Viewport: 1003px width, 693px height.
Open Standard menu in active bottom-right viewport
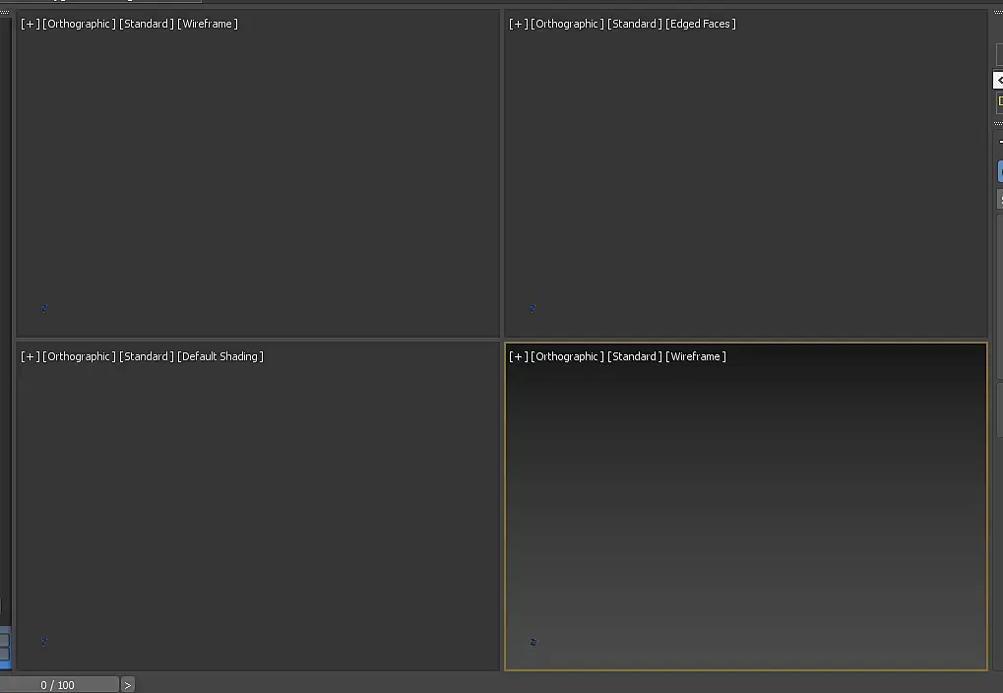click(x=635, y=356)
